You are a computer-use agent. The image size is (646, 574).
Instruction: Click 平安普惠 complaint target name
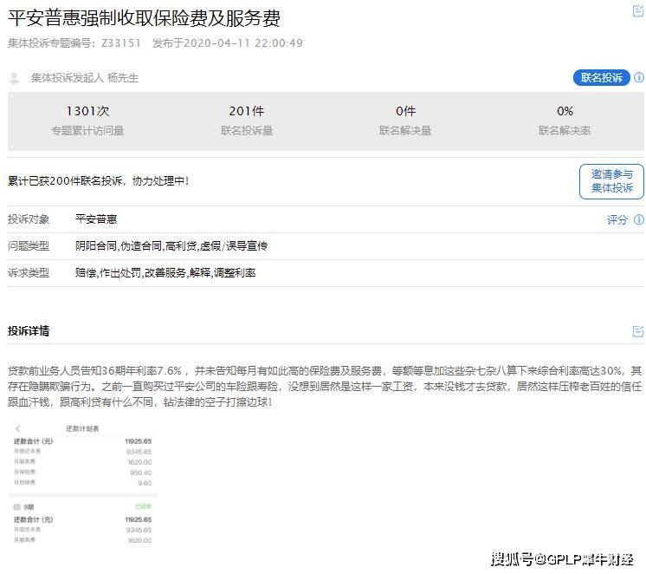click(96, 219)
